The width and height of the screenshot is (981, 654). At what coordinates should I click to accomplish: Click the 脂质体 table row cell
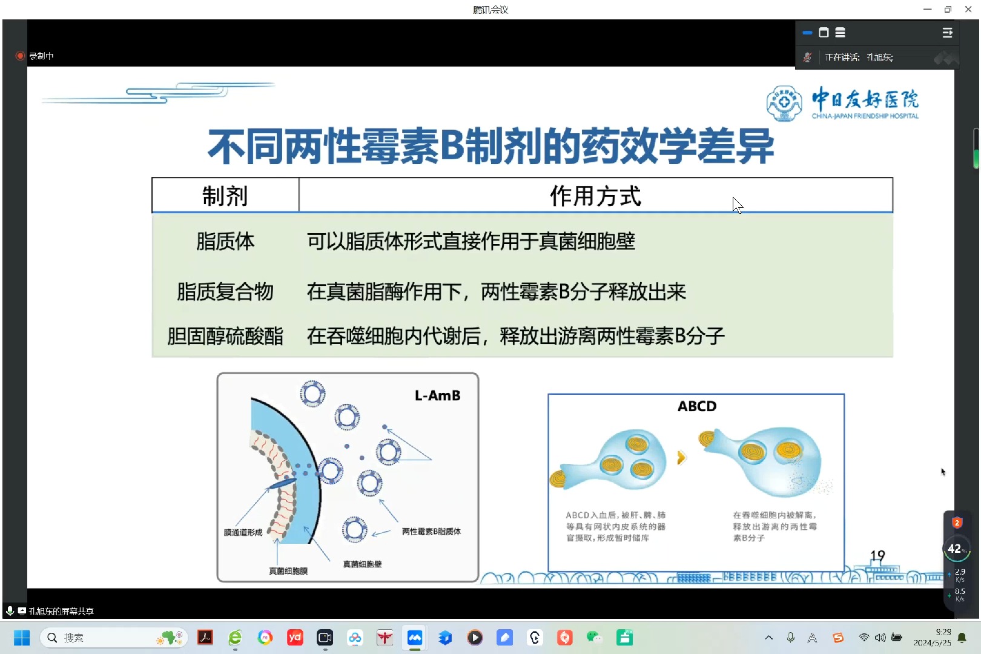[x=225, y=242]
